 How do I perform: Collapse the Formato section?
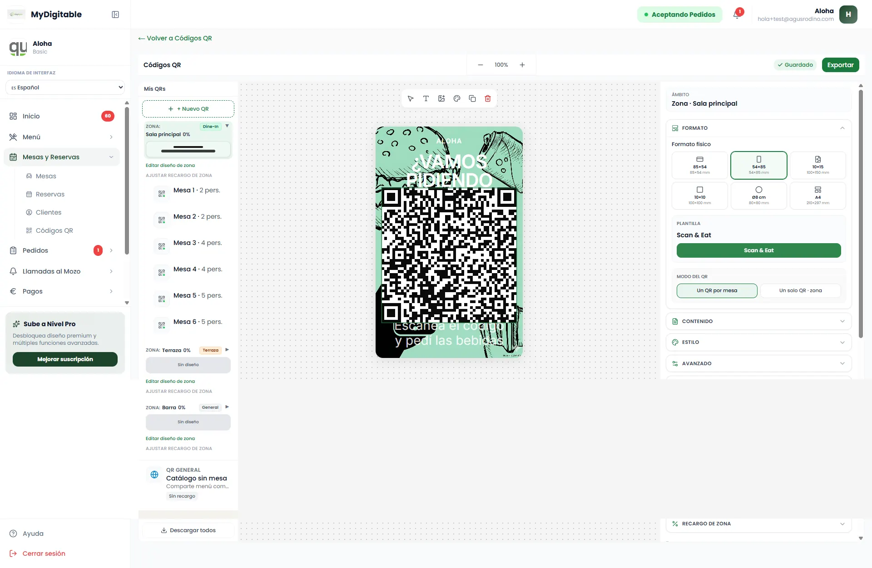coord(759,128)
